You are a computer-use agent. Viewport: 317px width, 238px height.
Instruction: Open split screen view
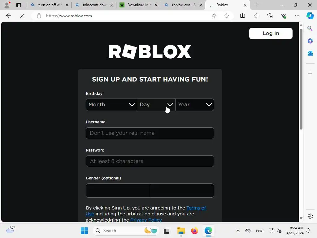(x=242, y=16)
